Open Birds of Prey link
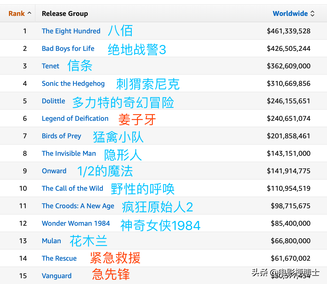This screenshot has height=284, width=327. pyautogui.click(x=61, y=136)
